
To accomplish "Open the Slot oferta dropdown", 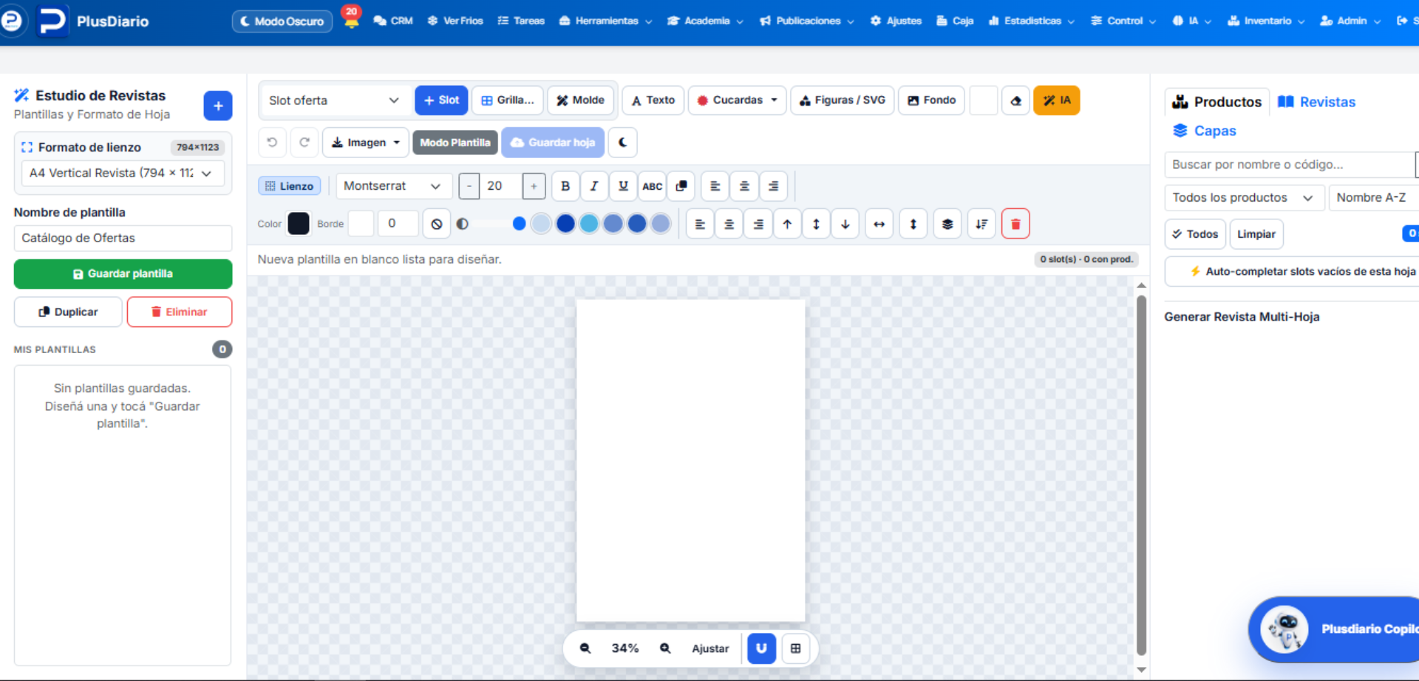I will 334,100.
